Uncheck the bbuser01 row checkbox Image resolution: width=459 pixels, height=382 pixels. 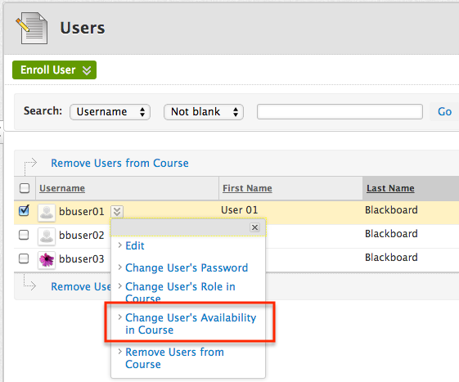24,211
